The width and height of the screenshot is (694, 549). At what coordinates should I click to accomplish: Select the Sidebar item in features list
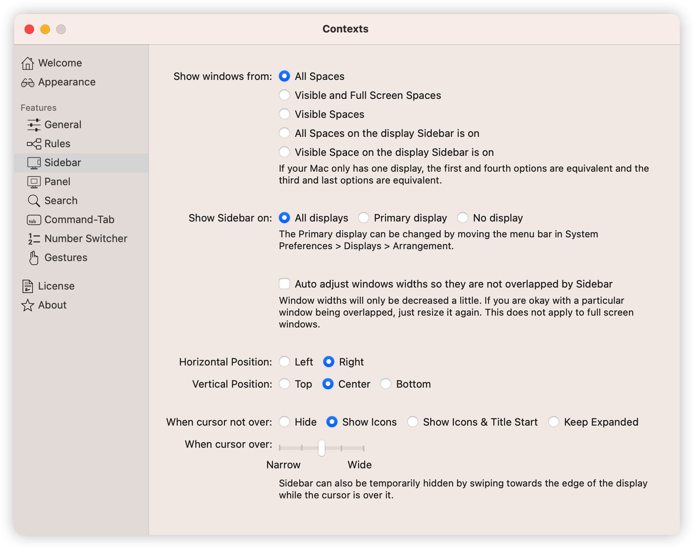tap(63, 163)
